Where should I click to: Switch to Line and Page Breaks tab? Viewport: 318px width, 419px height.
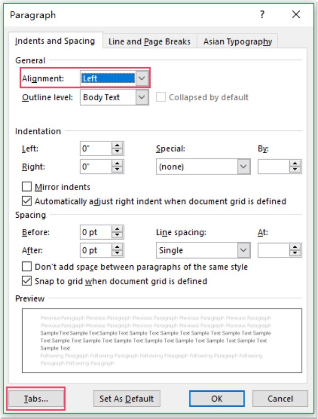149,41
